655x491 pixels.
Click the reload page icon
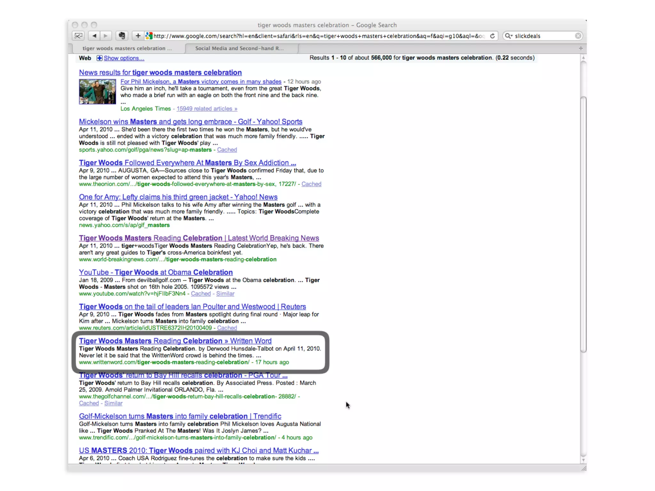coord(493,36)
